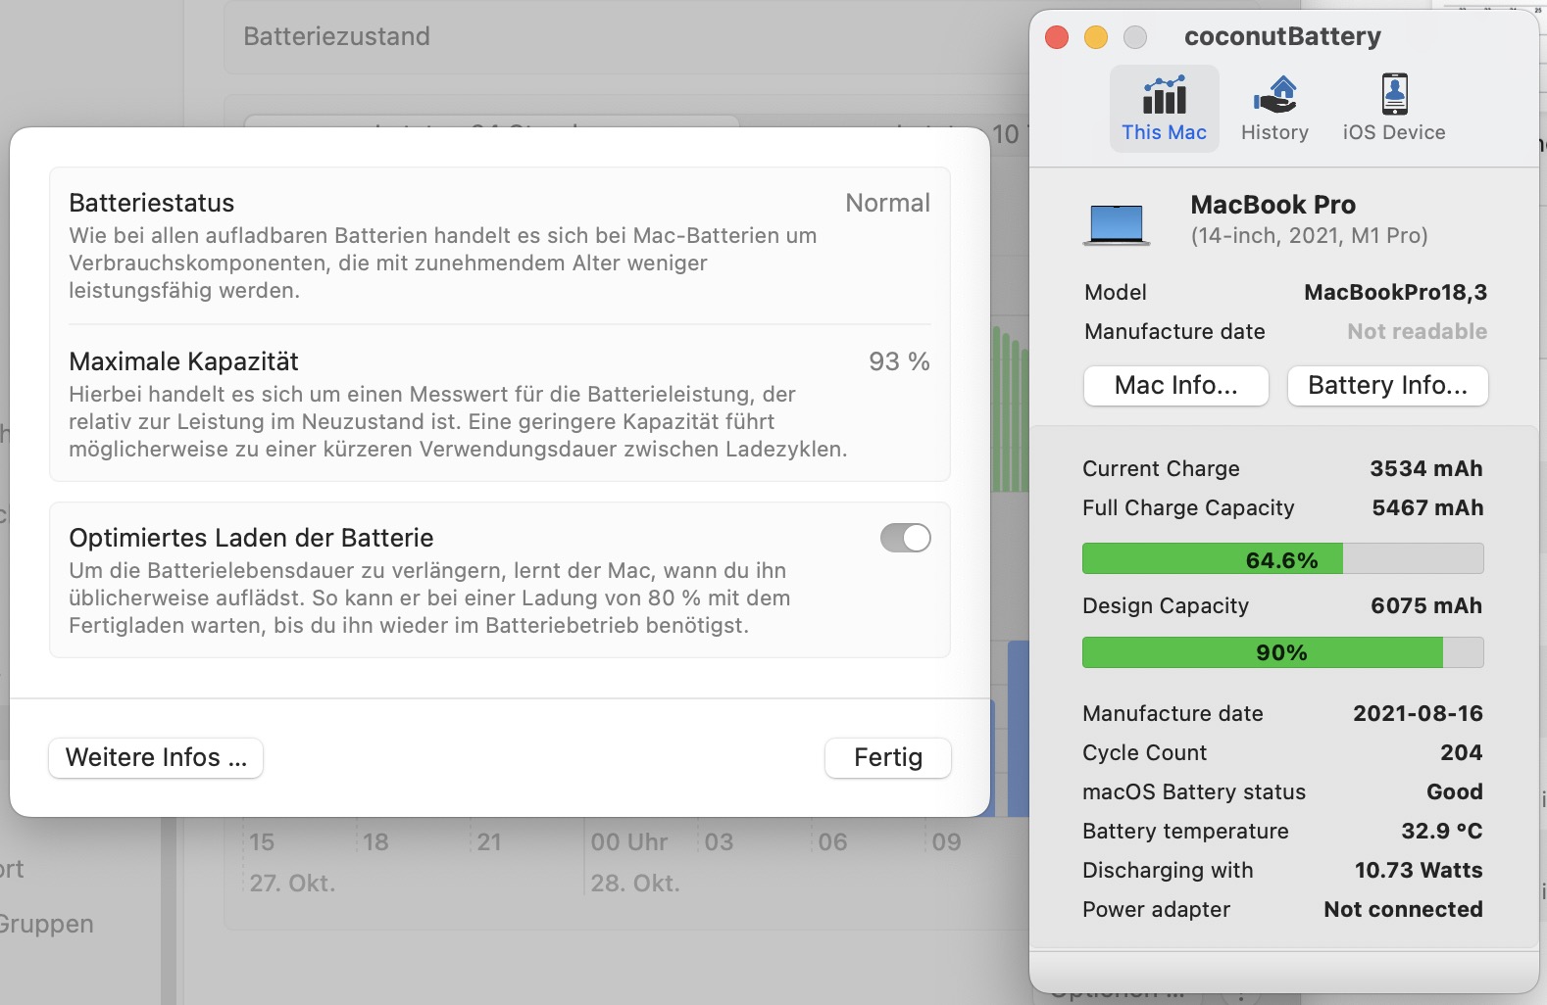Click the MacBook Pro laptop icon

[1117, 224]
